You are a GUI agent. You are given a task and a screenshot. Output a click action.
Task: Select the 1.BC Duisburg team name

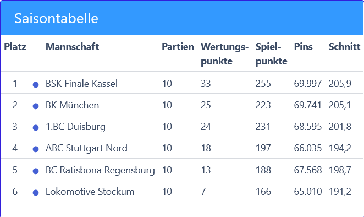(x=75, y=127)
